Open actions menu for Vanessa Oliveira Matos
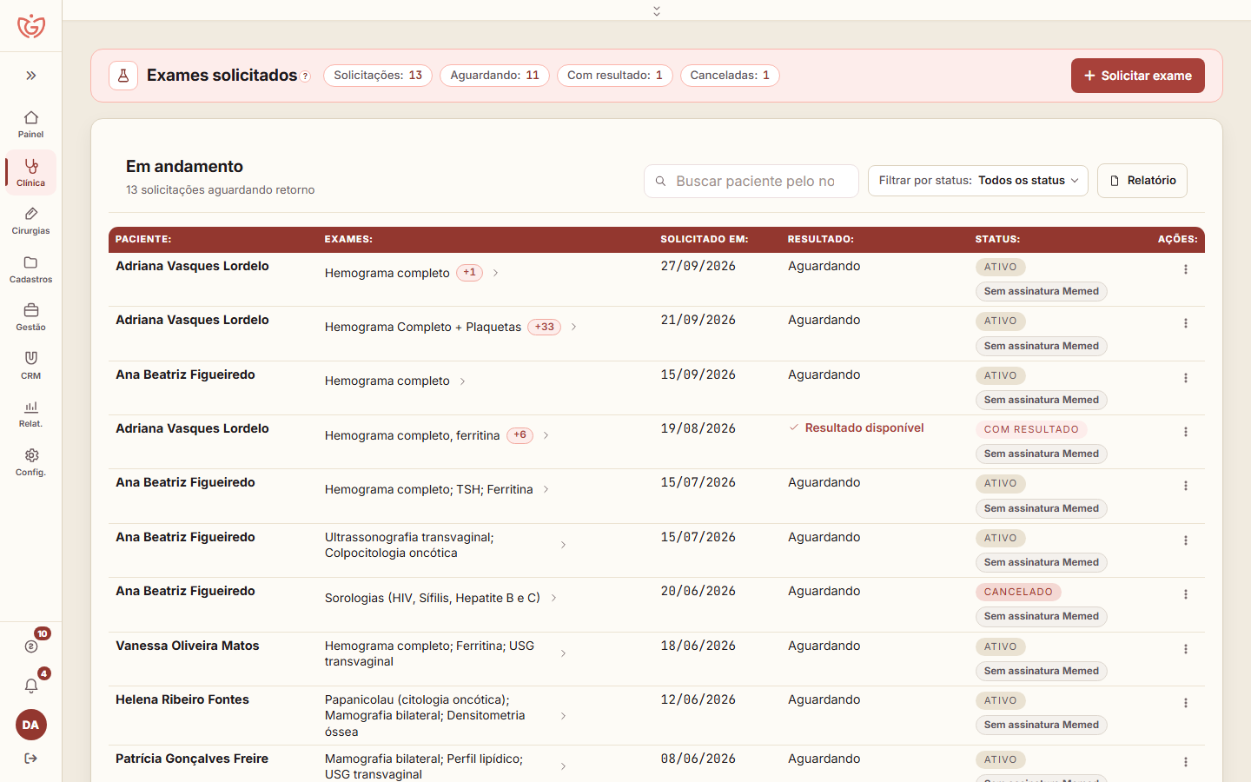Screen dimensions: 1251x782 click(x=1185, y=649)
